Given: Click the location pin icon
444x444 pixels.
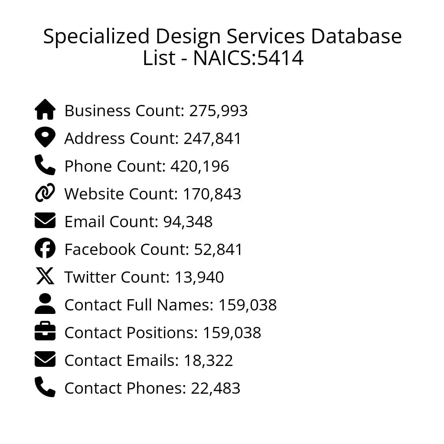Looking at the screenshot, I should (x=45, y=138).
